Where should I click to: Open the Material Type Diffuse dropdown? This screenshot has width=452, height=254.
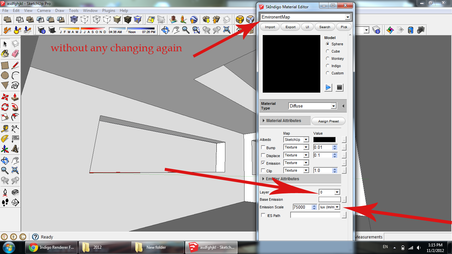click(334, 106)
